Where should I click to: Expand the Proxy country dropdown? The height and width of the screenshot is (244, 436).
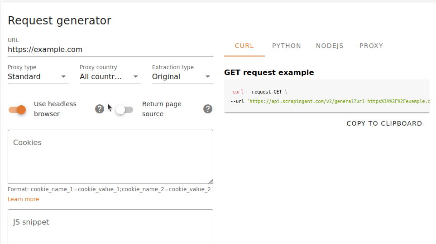(x=110, y=77)
